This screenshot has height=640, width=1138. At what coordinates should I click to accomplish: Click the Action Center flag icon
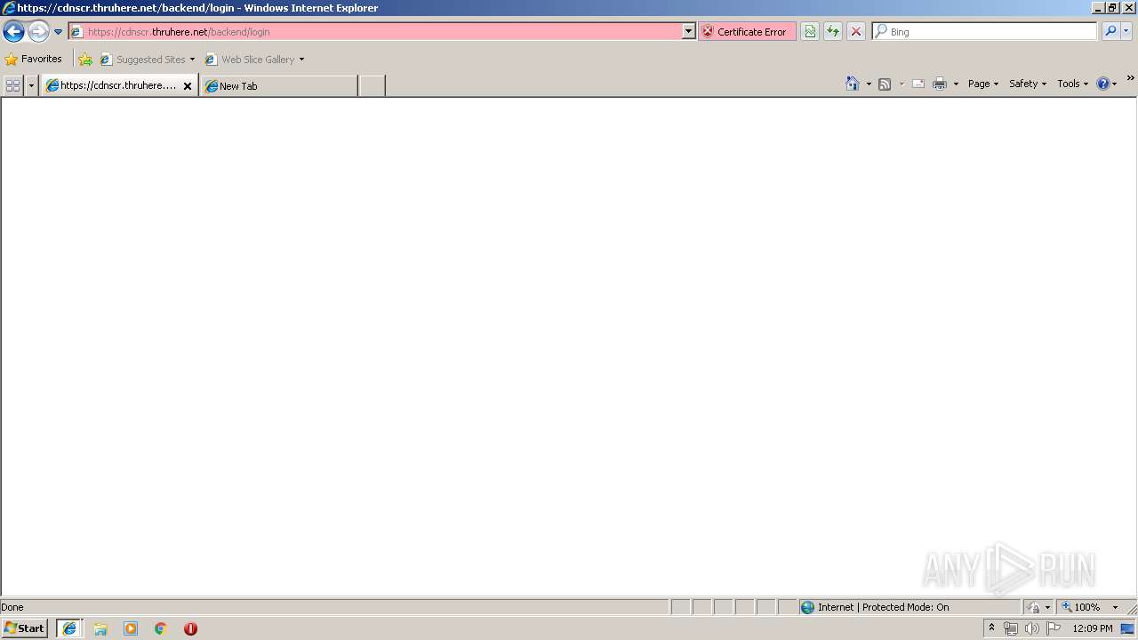click(1054, 628)
